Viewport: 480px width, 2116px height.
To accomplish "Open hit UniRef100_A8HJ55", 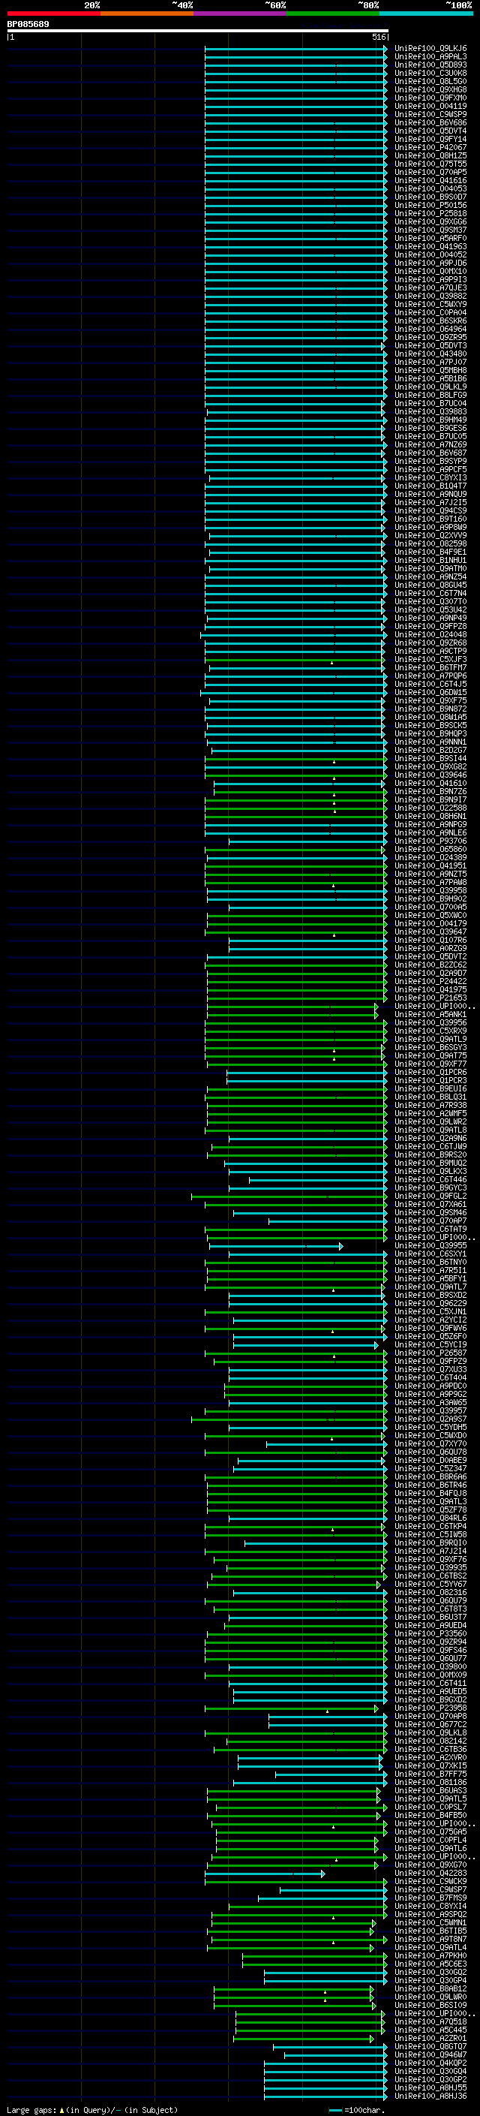I will 430,2088.
